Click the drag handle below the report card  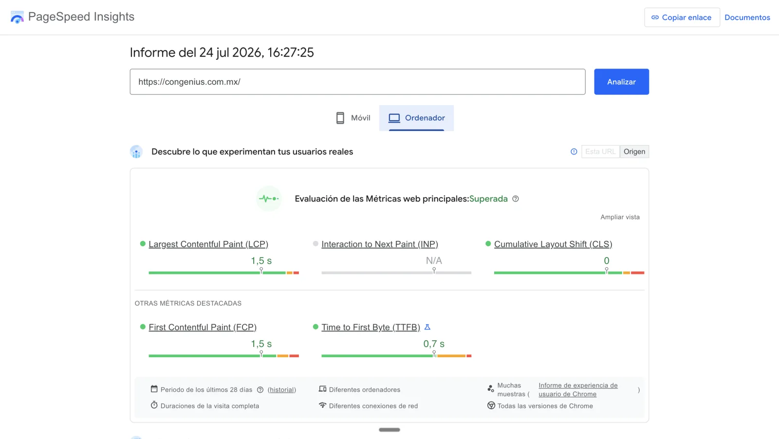pyautogui.click(x=389, y=430)
